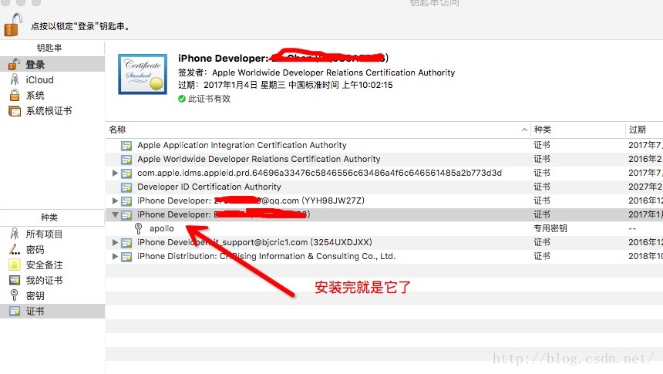Select the com.apple.idms.appleid.prd certificate row

click(x=384, y=173)
